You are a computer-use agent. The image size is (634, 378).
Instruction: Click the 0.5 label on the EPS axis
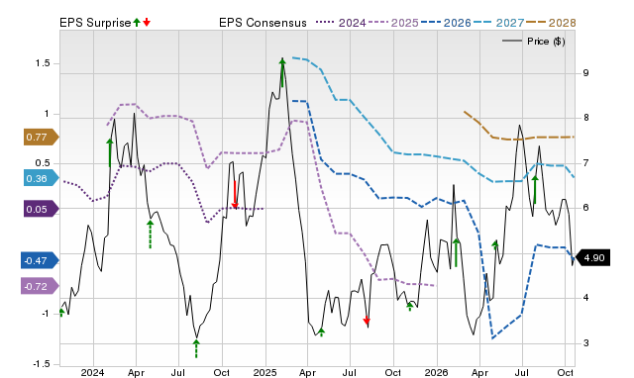[43, 163]
